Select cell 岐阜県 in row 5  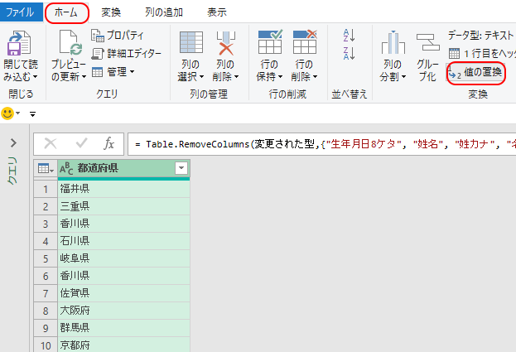pos(123,258)
